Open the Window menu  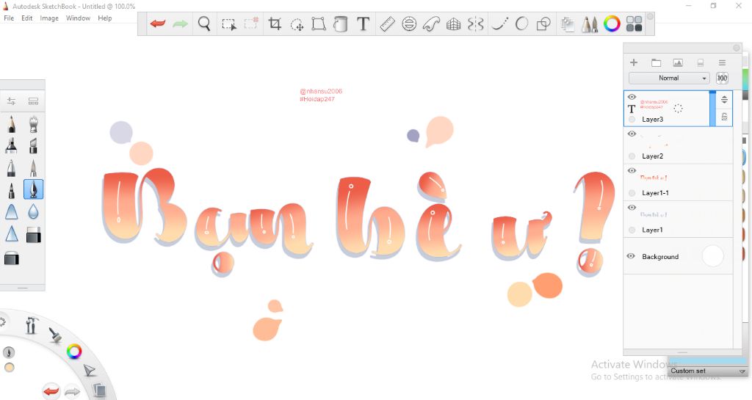click(x=78, y=18)
